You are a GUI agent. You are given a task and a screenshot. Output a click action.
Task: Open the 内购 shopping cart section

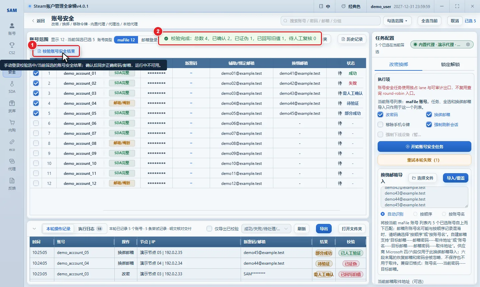[x=12, y=126]
